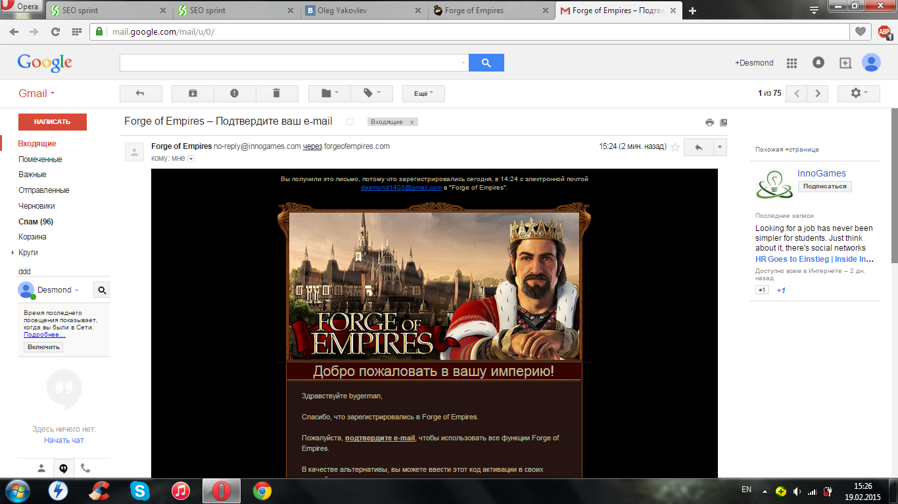898x504 pixels.
Task: Open the Move to folder dropdown
Action: click(x=329, y=94)
